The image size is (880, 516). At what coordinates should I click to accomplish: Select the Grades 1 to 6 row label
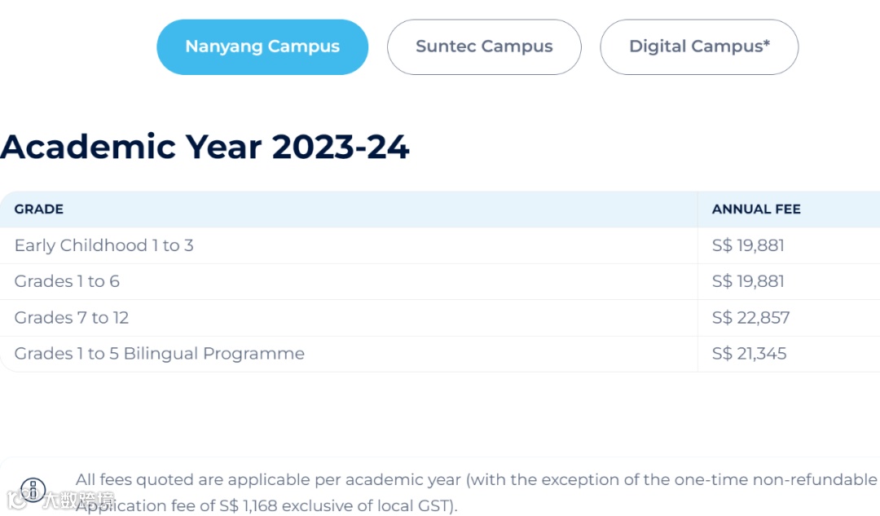[67, 281]
